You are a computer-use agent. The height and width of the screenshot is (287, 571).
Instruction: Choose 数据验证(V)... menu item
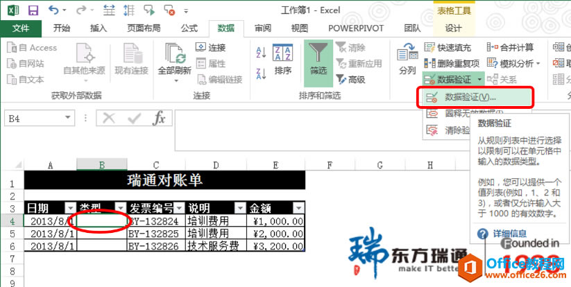[x=475, y=97]
